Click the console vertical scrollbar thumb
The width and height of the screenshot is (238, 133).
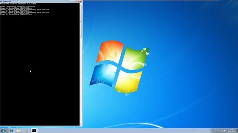coord(81,21)
